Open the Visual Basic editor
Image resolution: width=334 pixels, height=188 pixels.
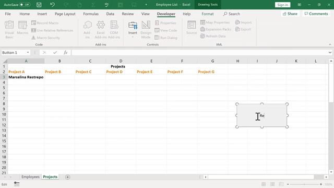[x=9, y=29]
